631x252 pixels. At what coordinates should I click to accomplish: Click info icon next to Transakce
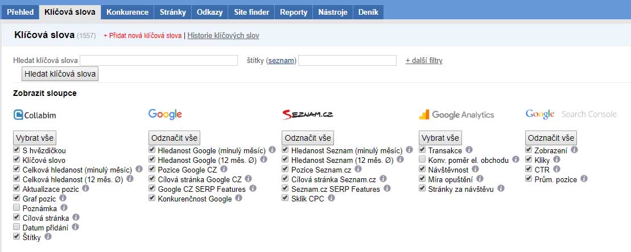point(469,150)
